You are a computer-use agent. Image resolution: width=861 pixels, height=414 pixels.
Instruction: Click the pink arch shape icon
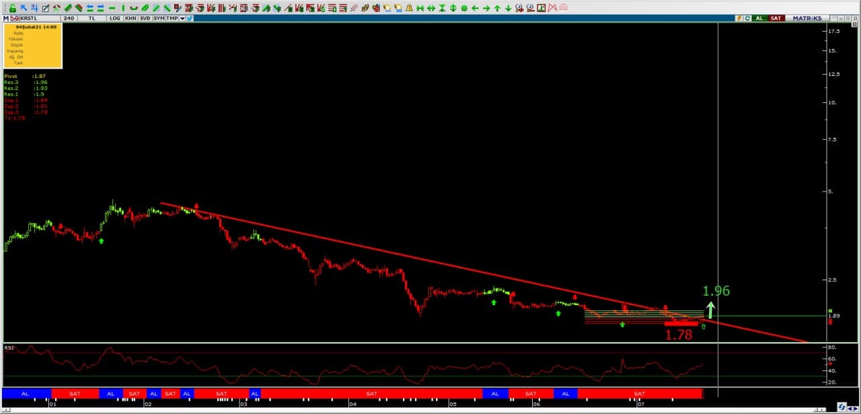pyautogui.click(x=563, y=8)
